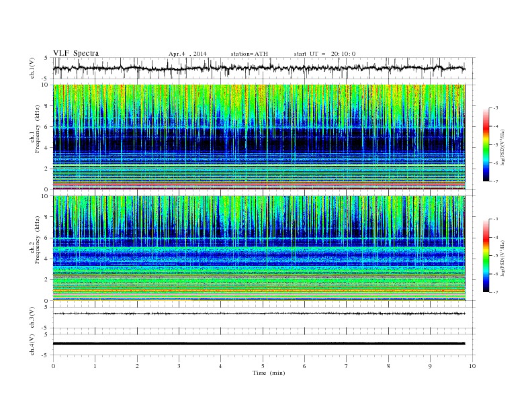
Task: Click the ch.1 colorbar "log(PSD)(V²/Hz)" label
Action: [x=504, y=148]
